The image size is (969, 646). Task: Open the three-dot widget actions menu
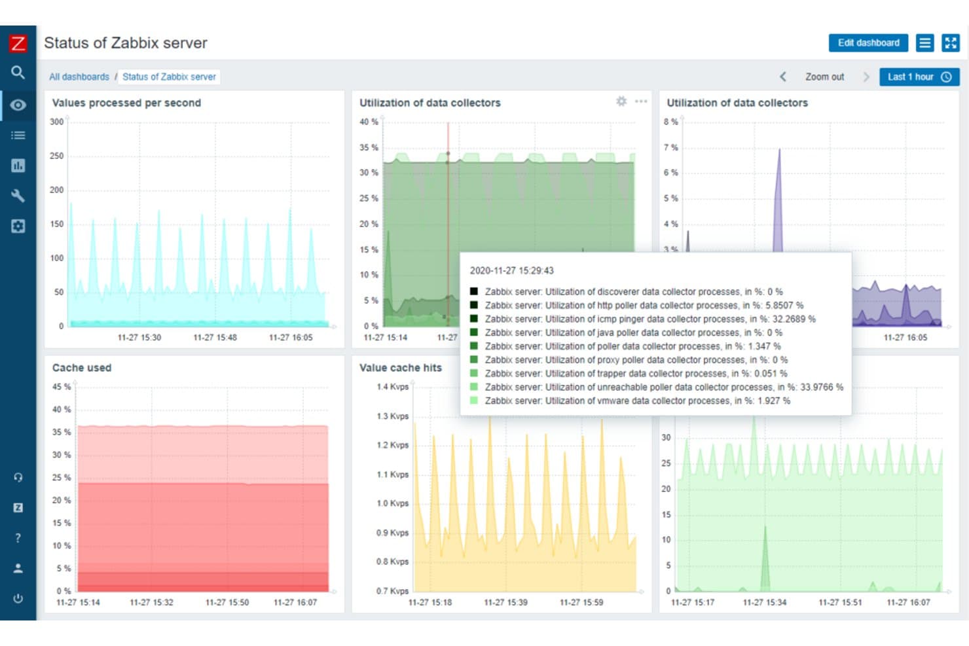coord(641,101)
